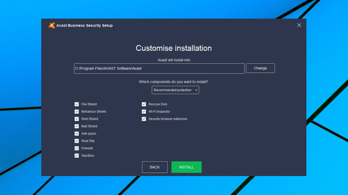Uncheck the File Shield checkbox
The image size is (348, 195).
[76, 104]
